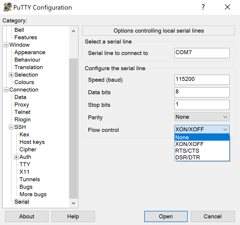240x225 pixels.
Task: Select X11 in category tree
Action: point(24,172)
